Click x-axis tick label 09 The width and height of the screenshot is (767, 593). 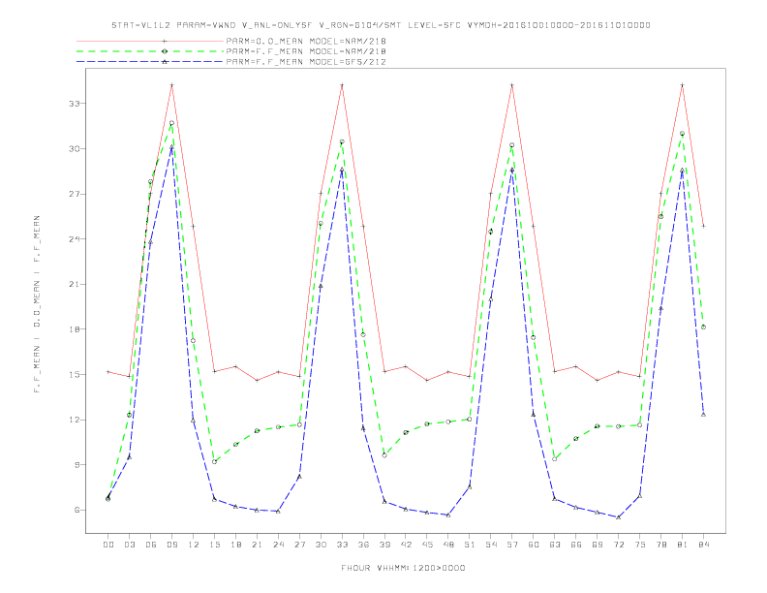coord(171,545)
